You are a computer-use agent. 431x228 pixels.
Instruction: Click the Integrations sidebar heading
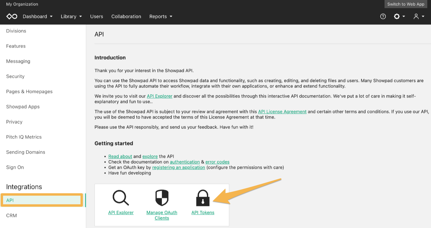tap(24, 187)
